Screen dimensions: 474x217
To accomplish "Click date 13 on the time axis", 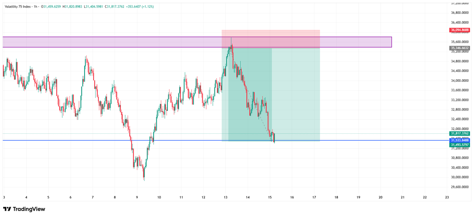I will (x=226, y=196).
